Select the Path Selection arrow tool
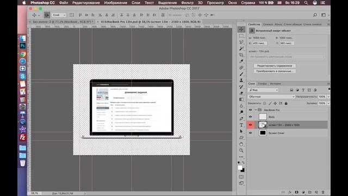348x196 pixels. [x=241, y=131]
